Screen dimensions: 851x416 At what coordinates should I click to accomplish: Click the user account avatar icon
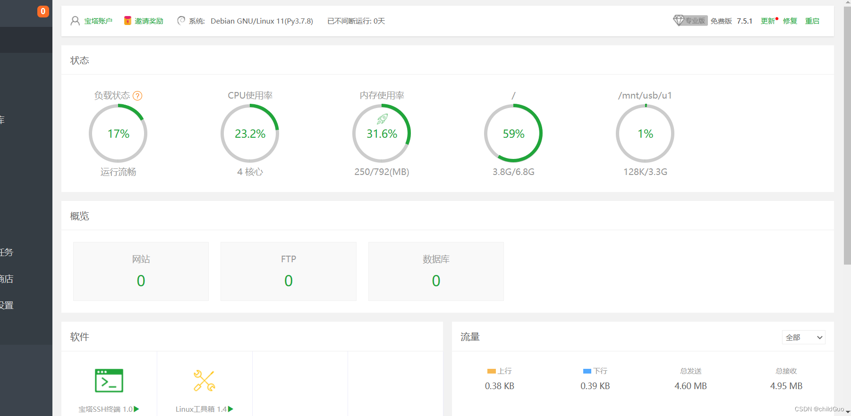coord(75,21)
